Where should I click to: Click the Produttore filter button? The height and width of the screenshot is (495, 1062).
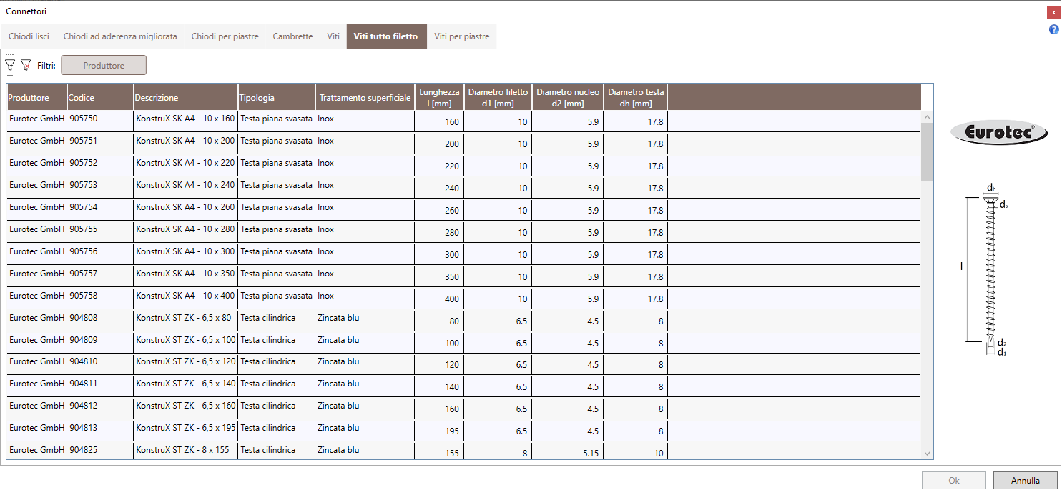tap(104, 65)
